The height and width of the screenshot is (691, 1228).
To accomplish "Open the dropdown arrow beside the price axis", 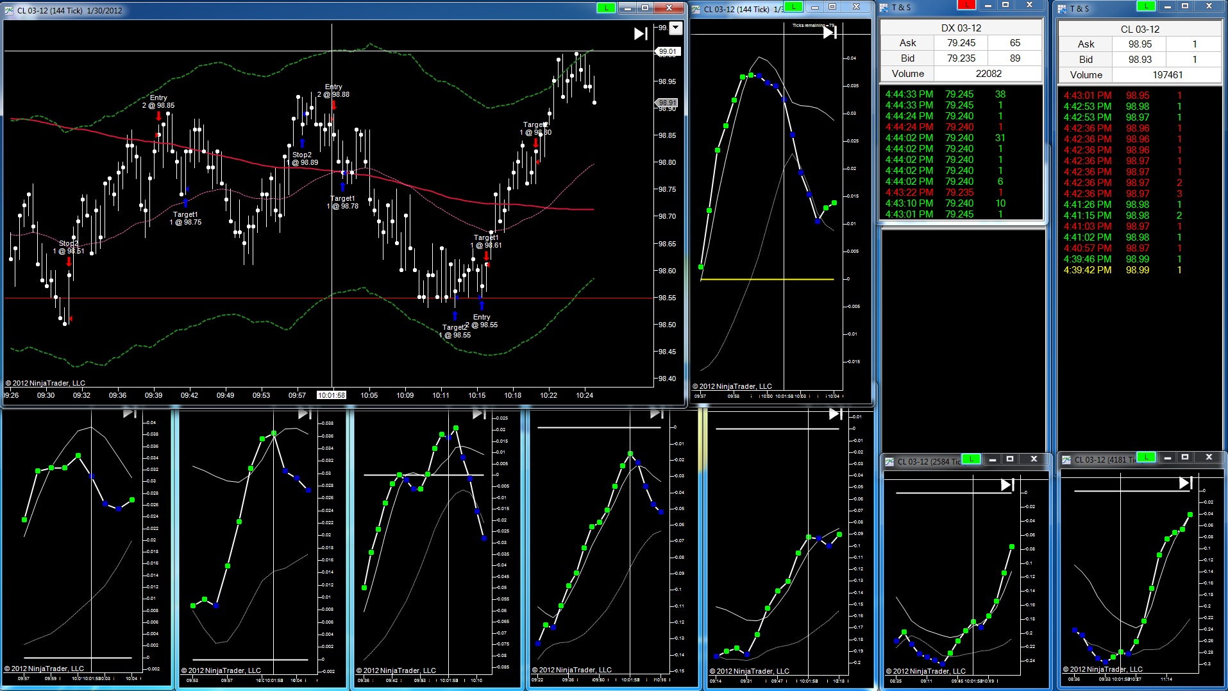I will 676,28.
